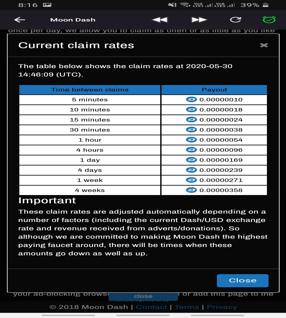Screen dimensions: 286x318
Task: Tap the back arrow in the header
Action: coord(20,20)
